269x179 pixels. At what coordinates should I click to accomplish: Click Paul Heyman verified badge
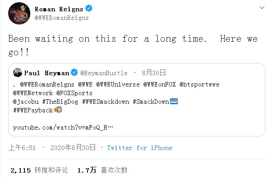tap(74, 72)
